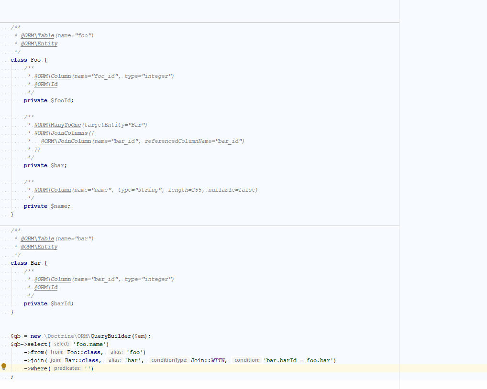Click the conditionType: parameter hint

point(169,360)
